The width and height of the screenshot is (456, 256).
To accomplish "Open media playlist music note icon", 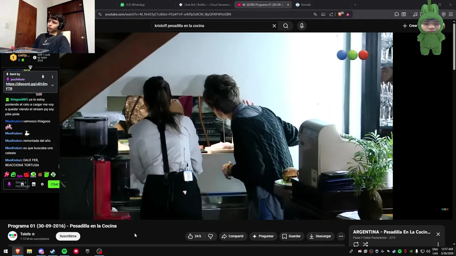I will pos(415,14).
